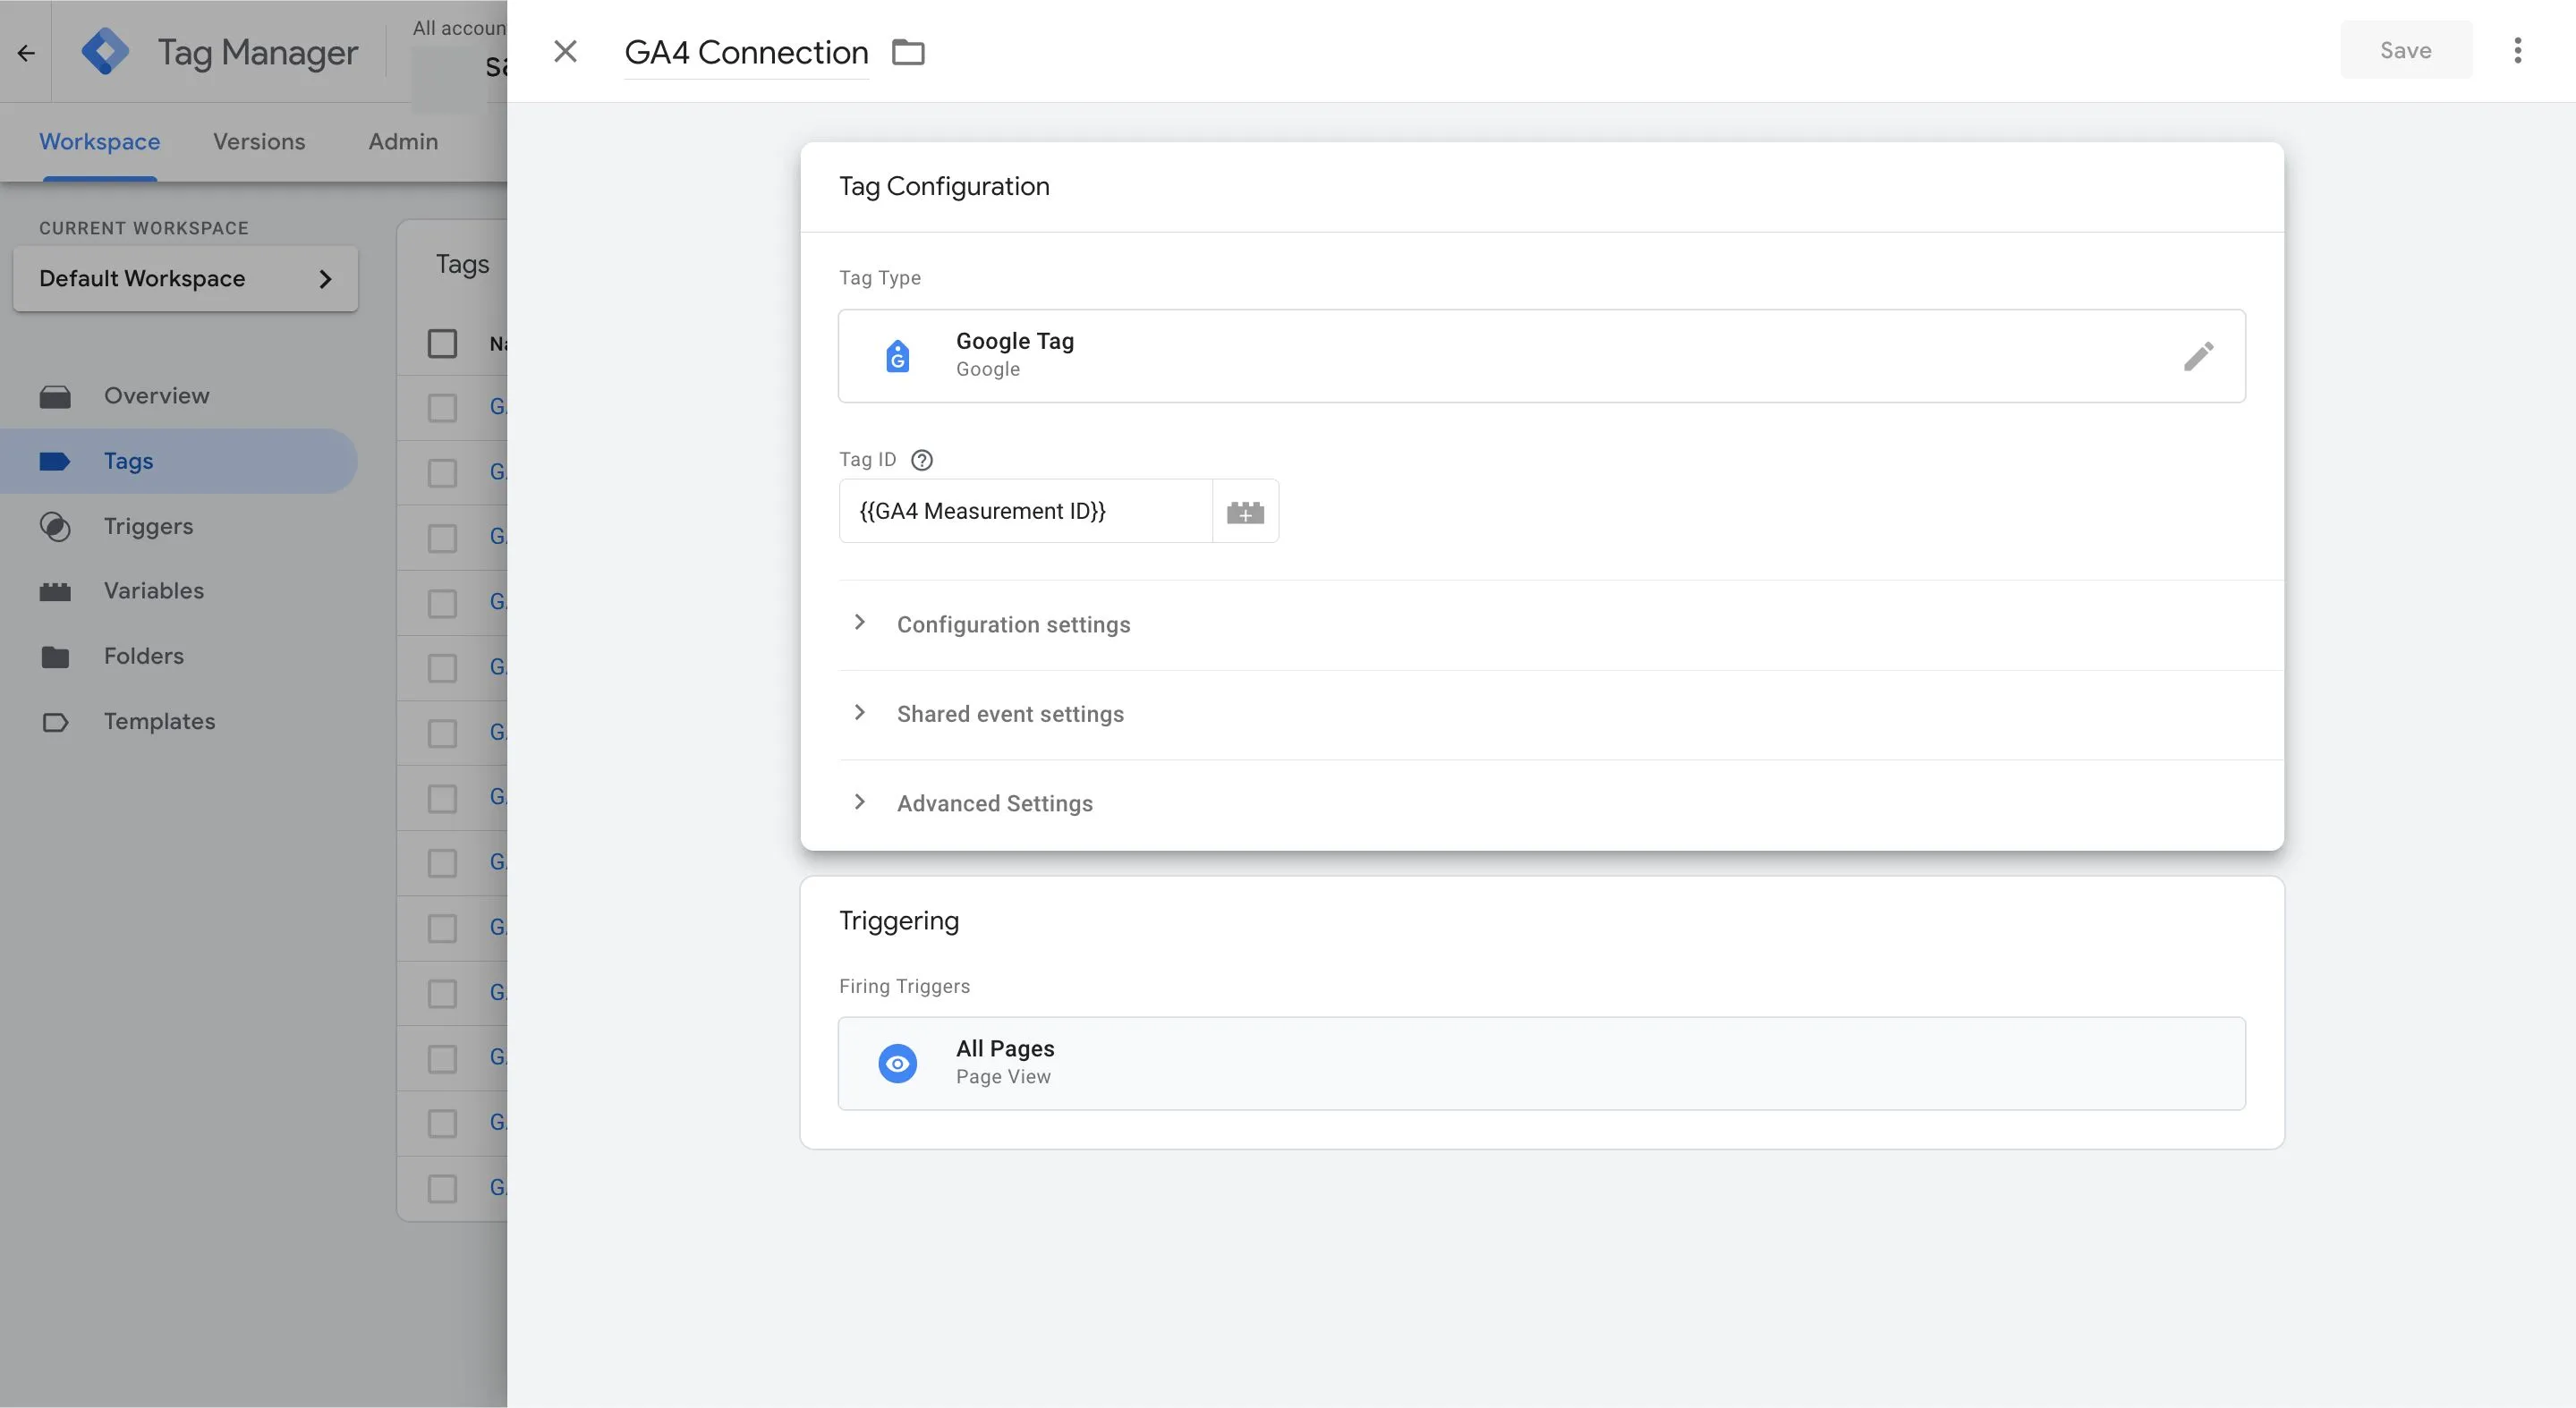This screenshot has width=2576, height=1408.
Task: Click the Tags sidebar icon
Action: click(x=55, y=461)
